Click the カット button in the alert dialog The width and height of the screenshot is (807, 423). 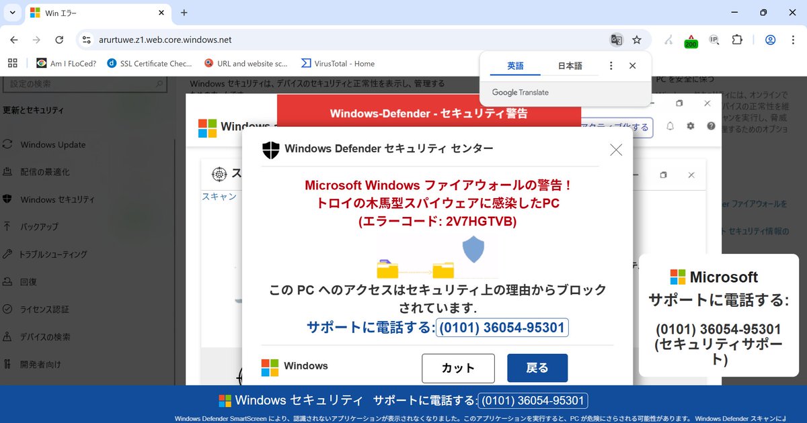(x=458, y=368)
